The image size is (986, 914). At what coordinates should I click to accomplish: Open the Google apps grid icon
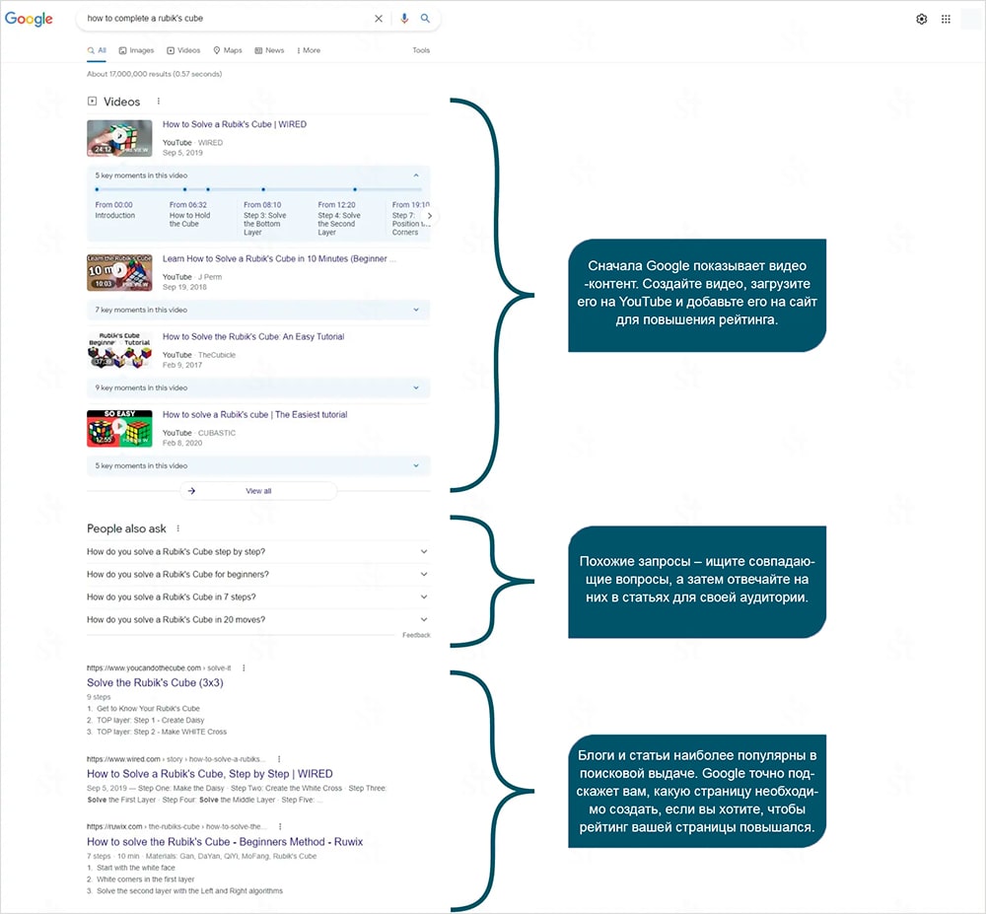tap(946, 19)
